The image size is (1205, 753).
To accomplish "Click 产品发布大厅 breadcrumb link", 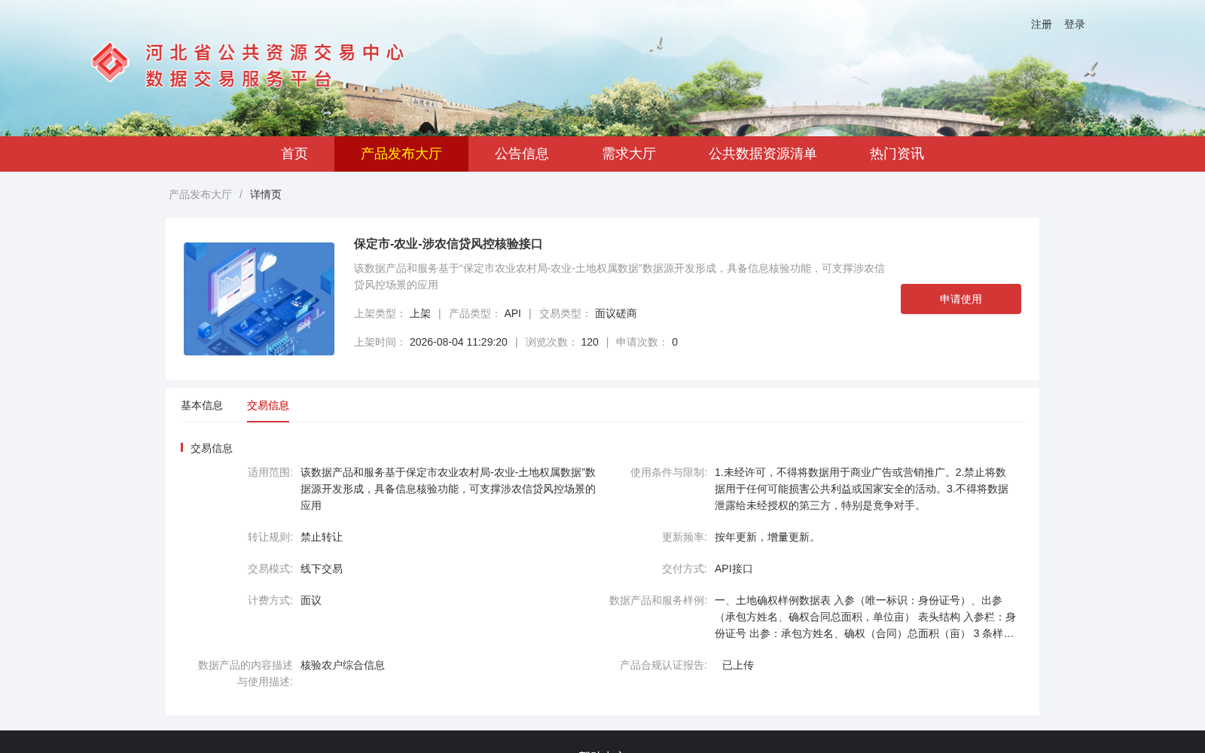I will (x=200, y=194).
